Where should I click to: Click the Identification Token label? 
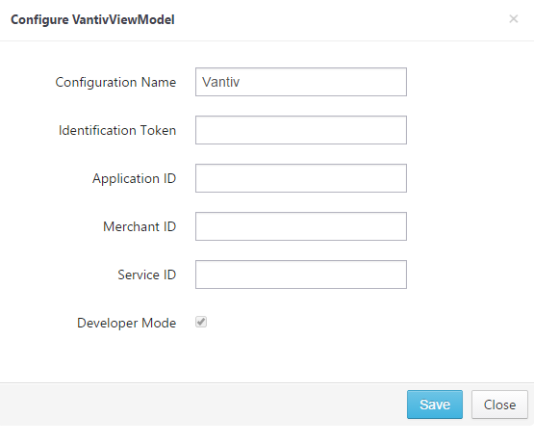(117, 130)
